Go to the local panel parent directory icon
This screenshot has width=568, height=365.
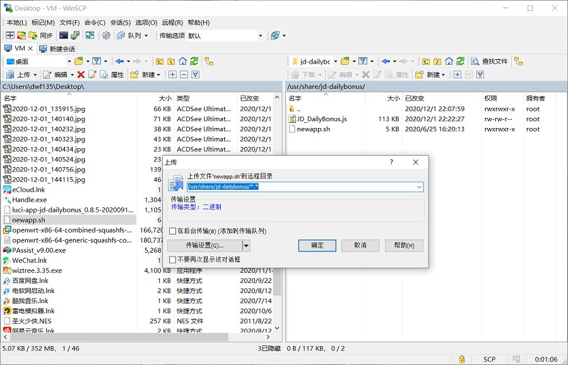click(x=160, y=61)
